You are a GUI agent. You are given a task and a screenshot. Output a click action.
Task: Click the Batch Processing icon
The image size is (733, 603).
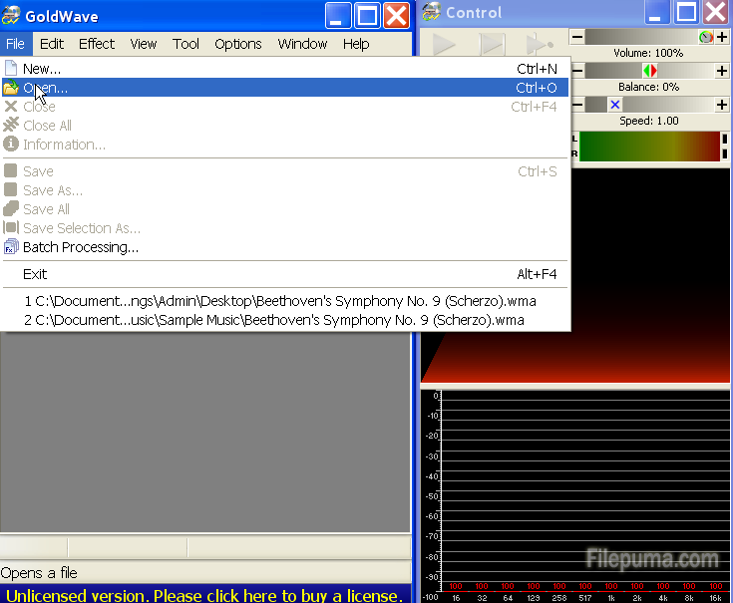coord(11,247)
